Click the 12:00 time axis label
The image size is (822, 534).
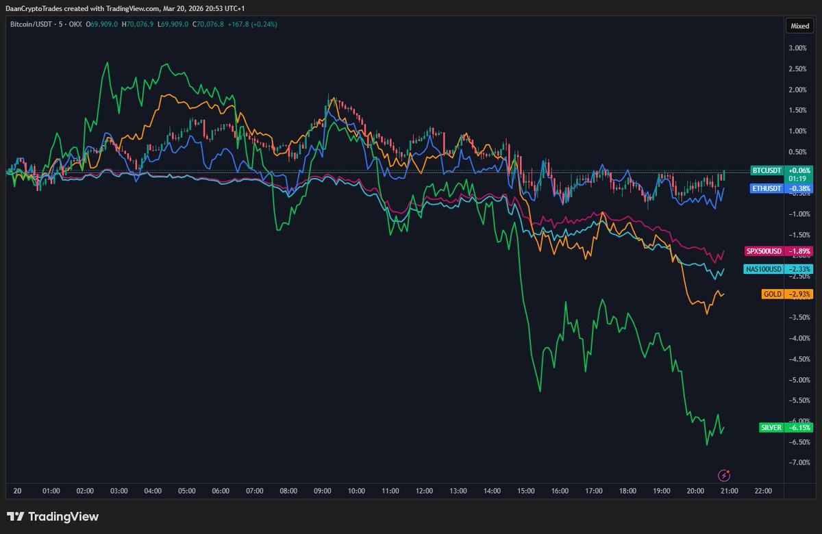[x=424, y=492]
